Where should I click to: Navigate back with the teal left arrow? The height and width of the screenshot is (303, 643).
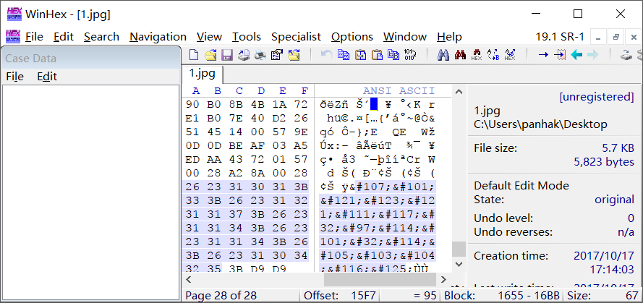pos(576,55)
